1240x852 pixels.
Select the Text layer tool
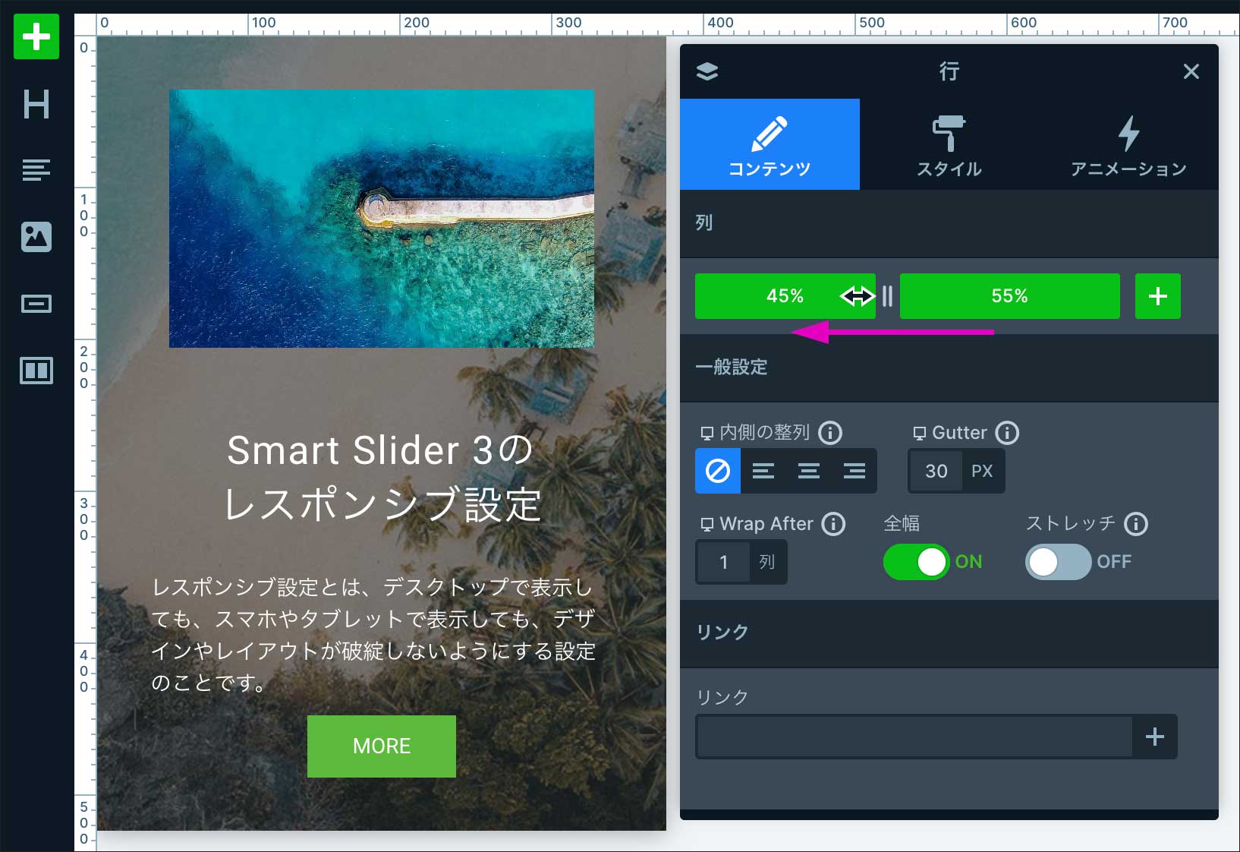tap(36, 170)
